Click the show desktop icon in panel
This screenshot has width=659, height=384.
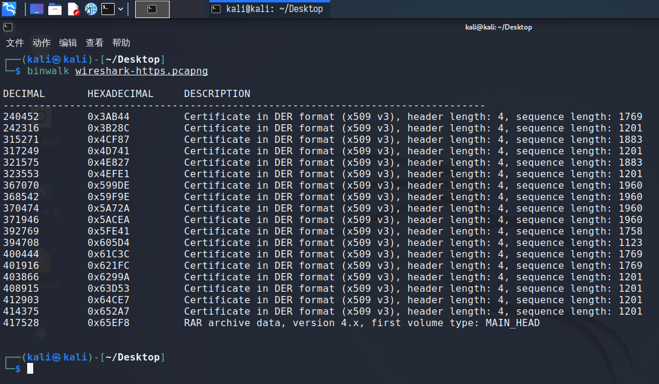(x=36, y=9)
